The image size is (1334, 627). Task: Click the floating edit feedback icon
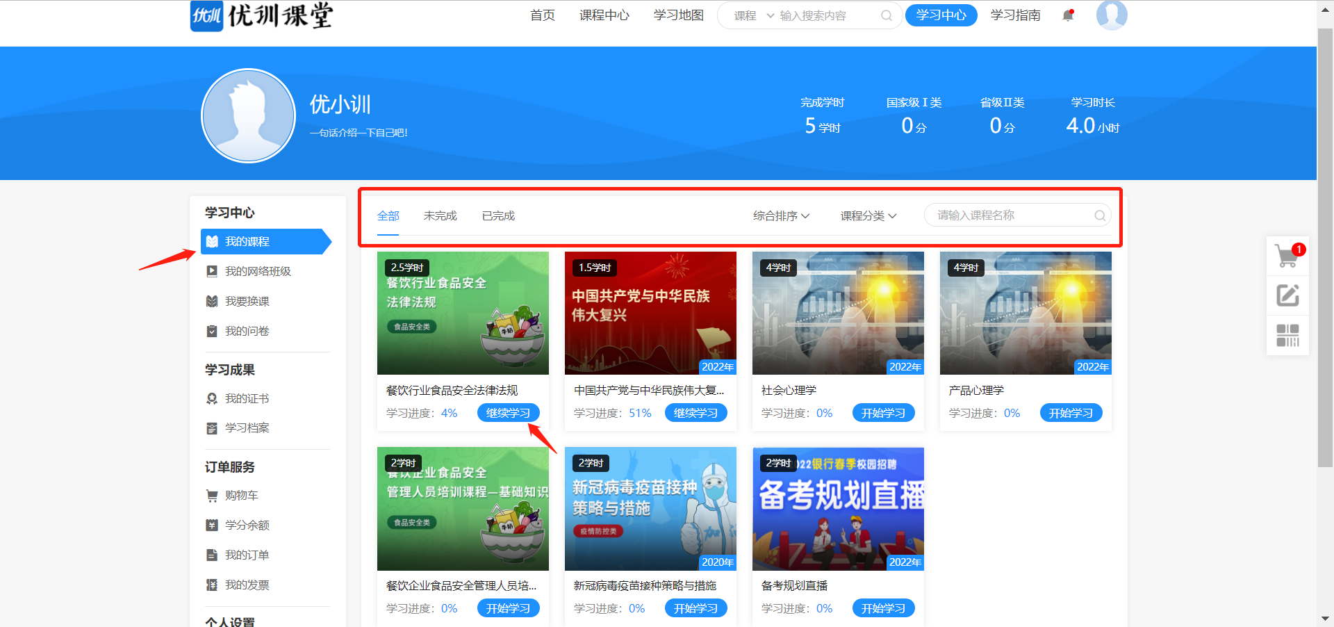point(1287,295)
